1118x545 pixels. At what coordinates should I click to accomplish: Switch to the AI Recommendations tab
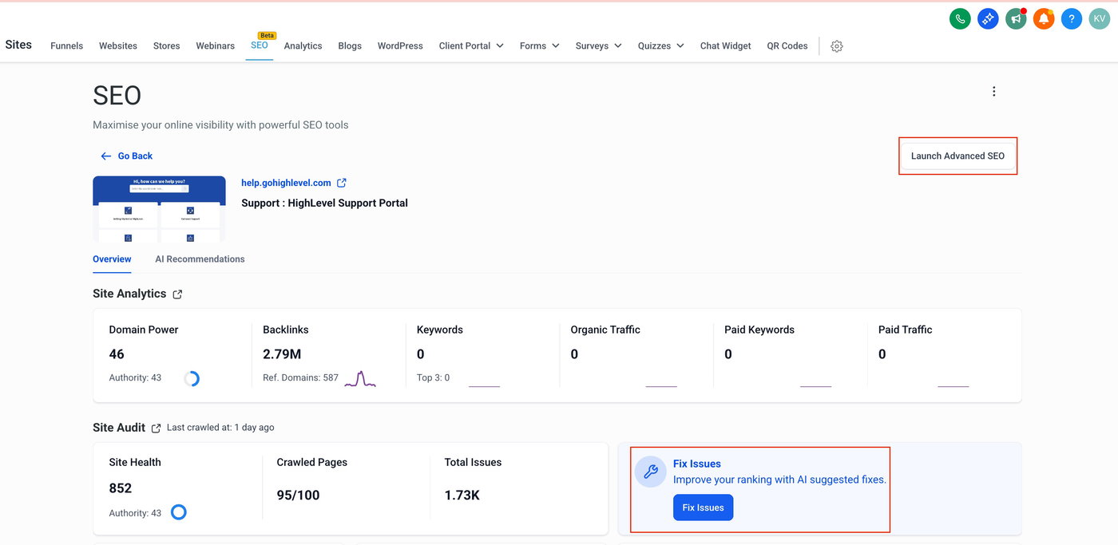tap(200, 259)
